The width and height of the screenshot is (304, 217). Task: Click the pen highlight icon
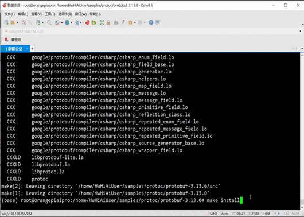(x=123, y=22)
